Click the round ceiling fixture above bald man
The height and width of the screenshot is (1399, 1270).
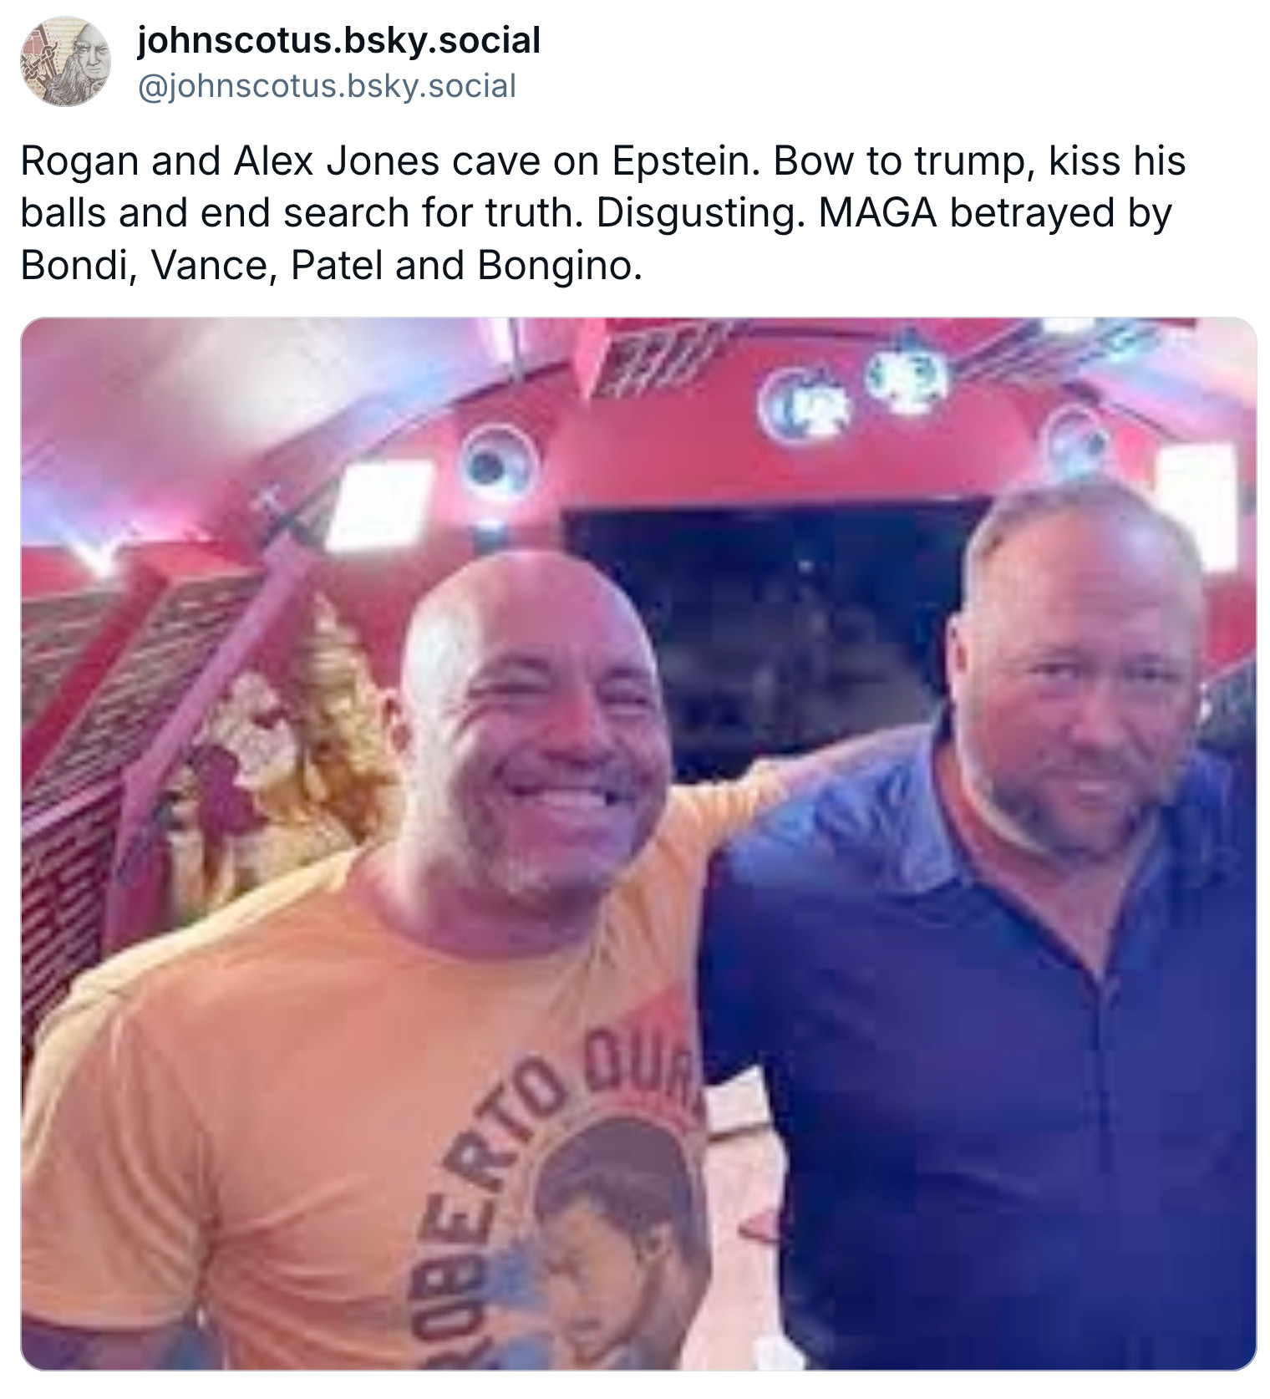[x=500, y=464]
